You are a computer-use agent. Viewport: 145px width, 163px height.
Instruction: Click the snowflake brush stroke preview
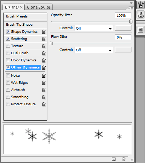67,139
